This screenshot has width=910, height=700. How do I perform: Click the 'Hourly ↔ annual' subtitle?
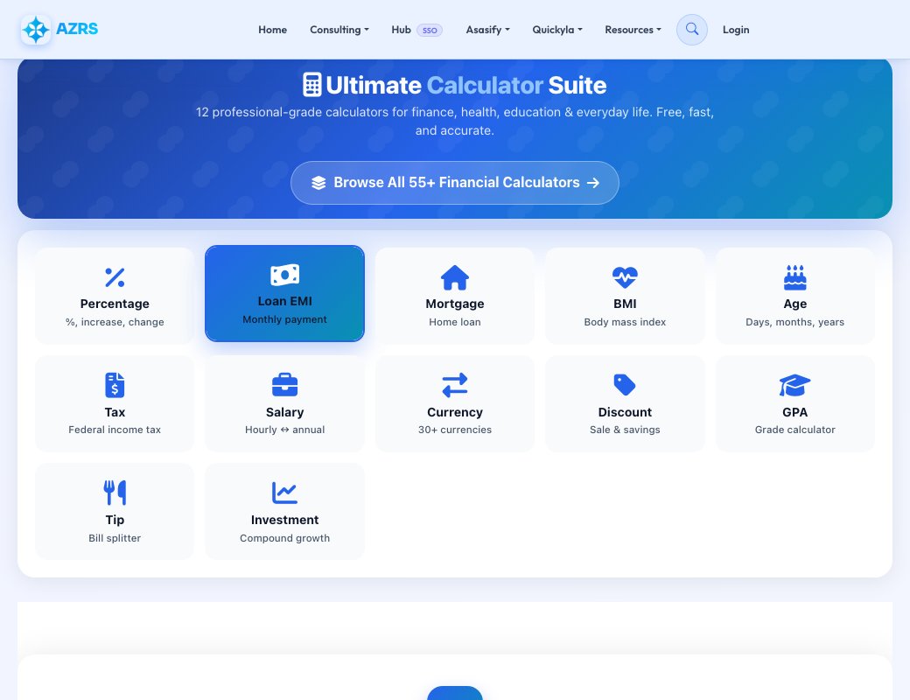[285, 430]
